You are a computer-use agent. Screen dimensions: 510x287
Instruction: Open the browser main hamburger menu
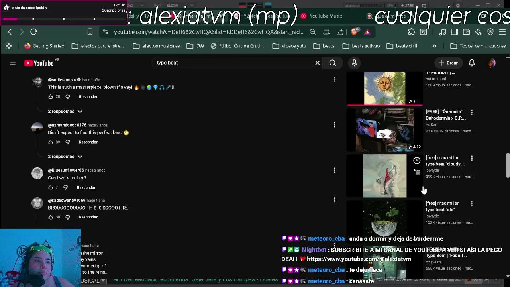coord(502,32)
